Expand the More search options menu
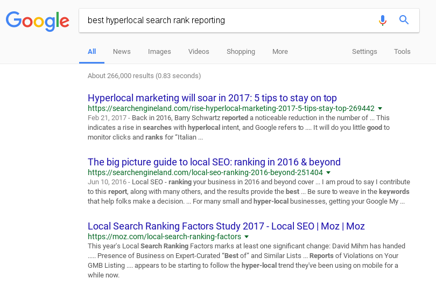 (x=280, y=52)
